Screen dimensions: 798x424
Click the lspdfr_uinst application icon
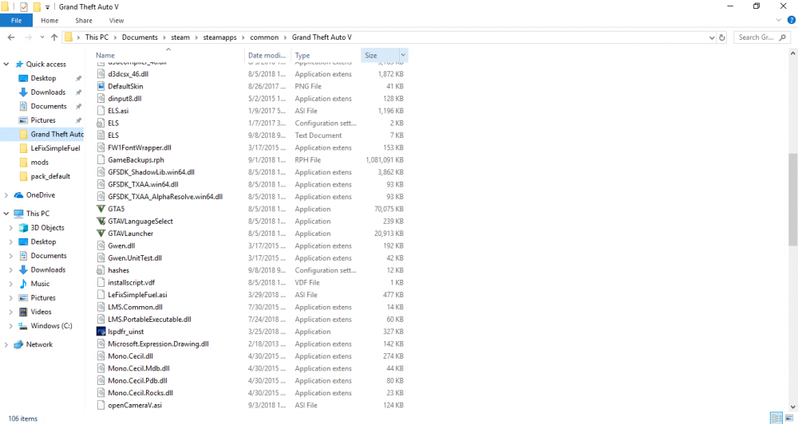point(101,332)
